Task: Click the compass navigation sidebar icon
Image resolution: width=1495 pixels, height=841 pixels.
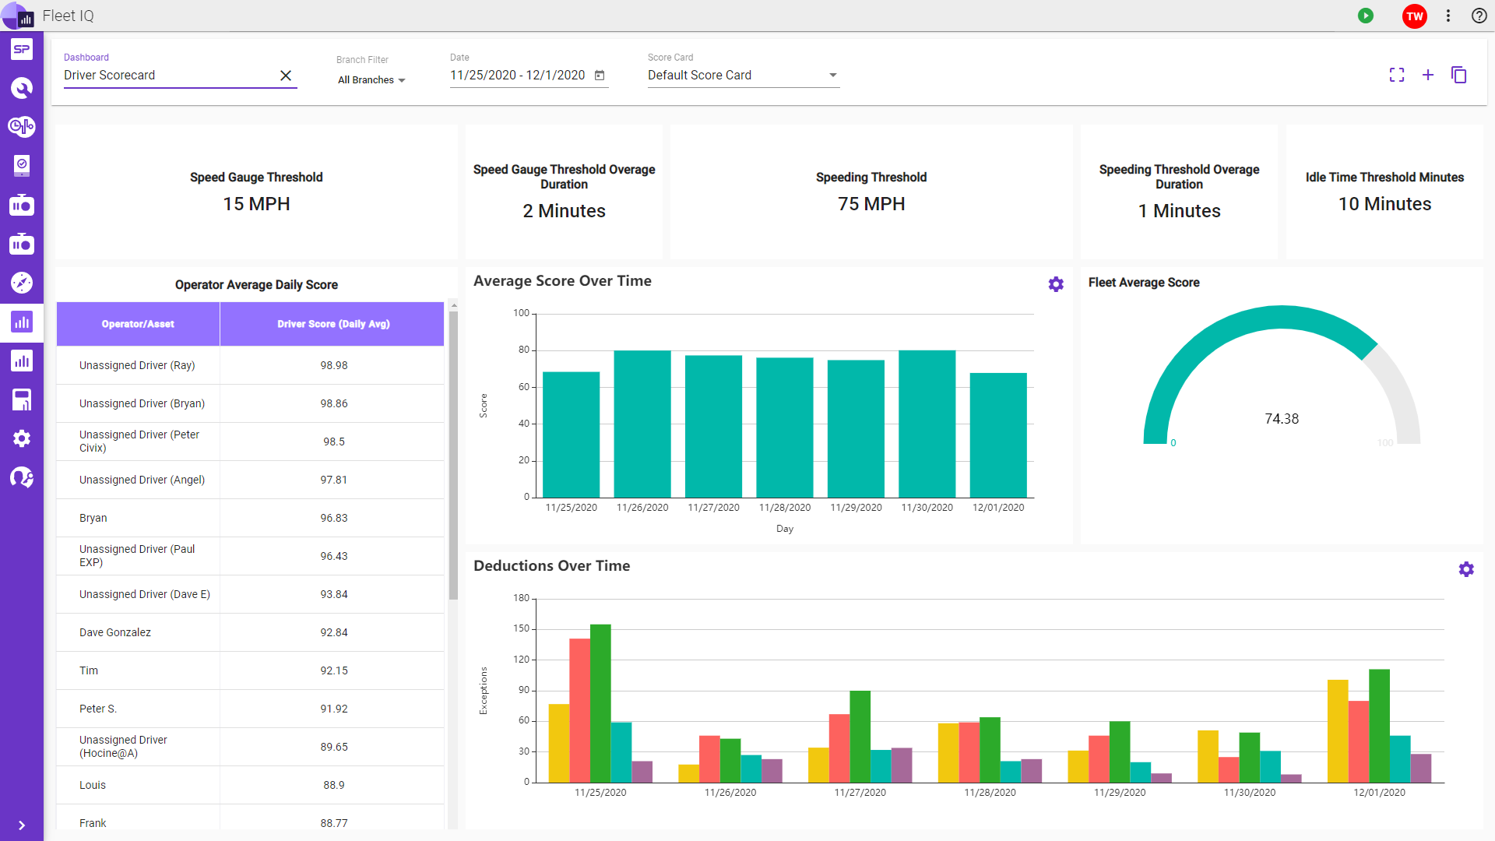Action: click(21, 283)
